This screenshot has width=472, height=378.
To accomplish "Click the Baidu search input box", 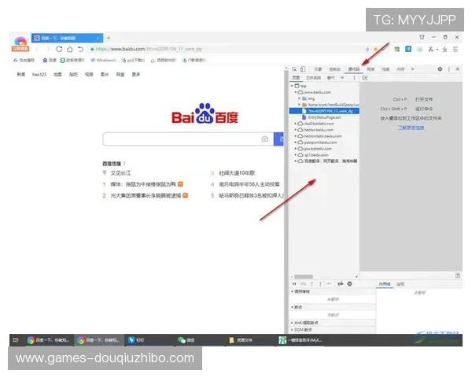I will [x=188, y=139].
